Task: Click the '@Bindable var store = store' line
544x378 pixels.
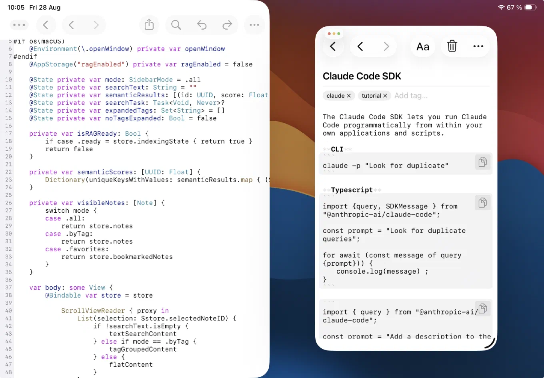Action: (99, 295)
